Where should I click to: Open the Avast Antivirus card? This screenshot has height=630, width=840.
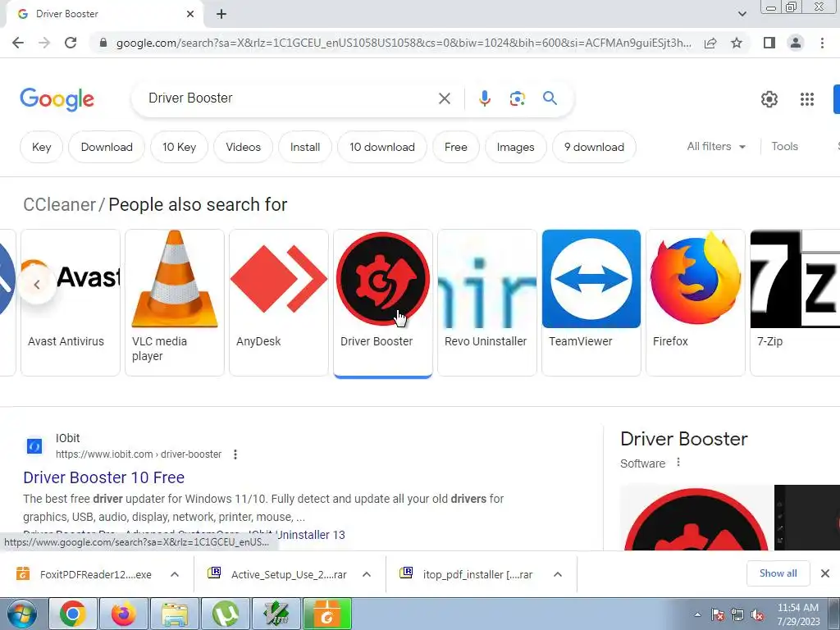(x=71, y=303)
